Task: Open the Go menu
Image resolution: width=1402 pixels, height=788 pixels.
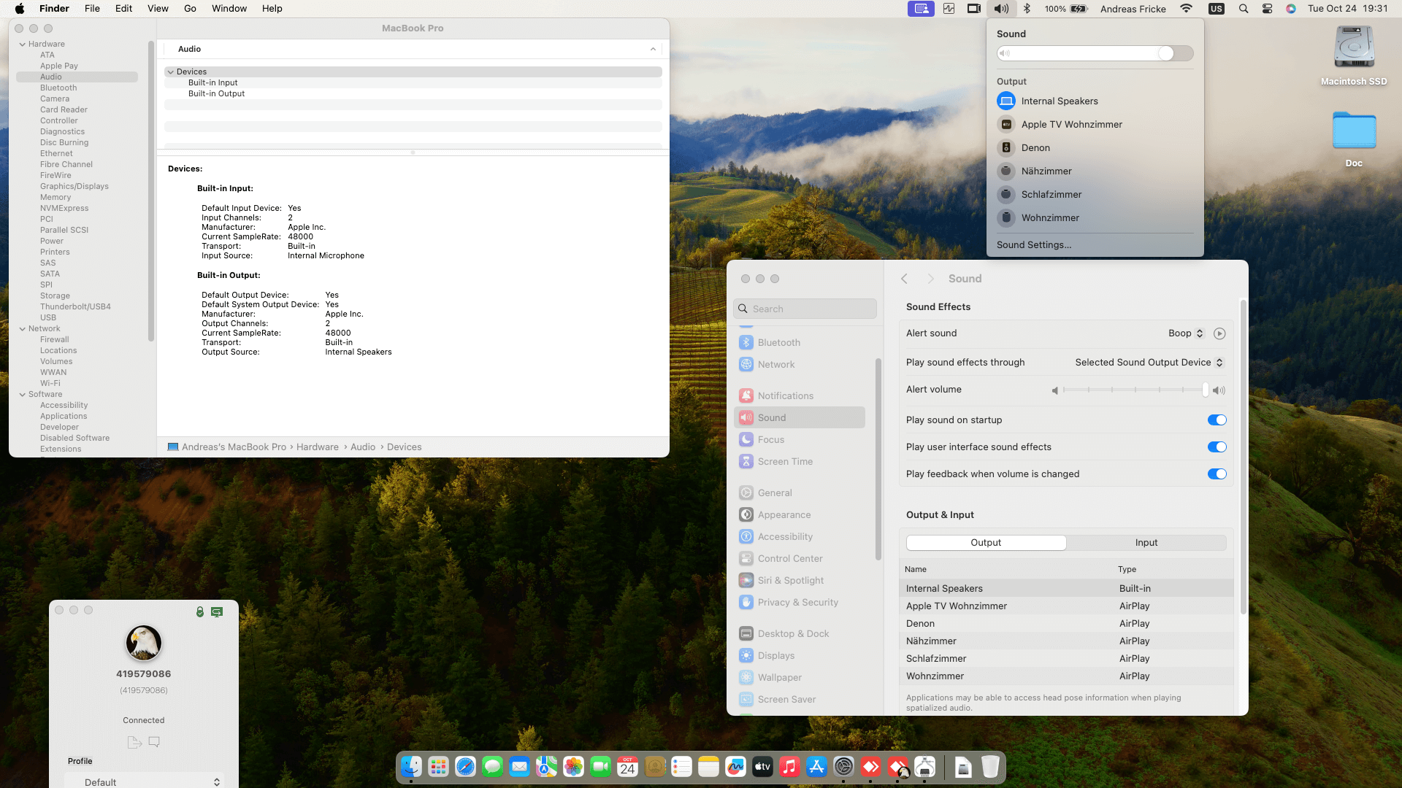Action: (x=190, y=9)
